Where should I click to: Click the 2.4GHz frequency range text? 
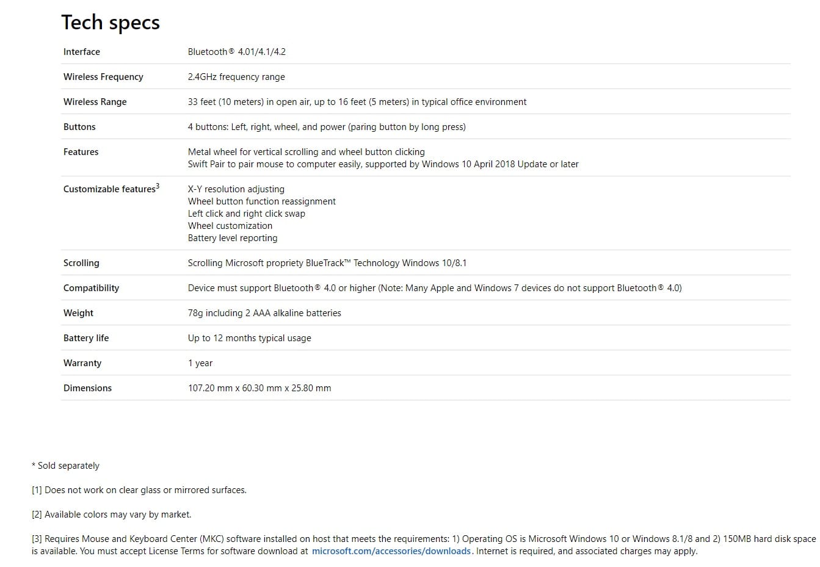pos(236,77)
